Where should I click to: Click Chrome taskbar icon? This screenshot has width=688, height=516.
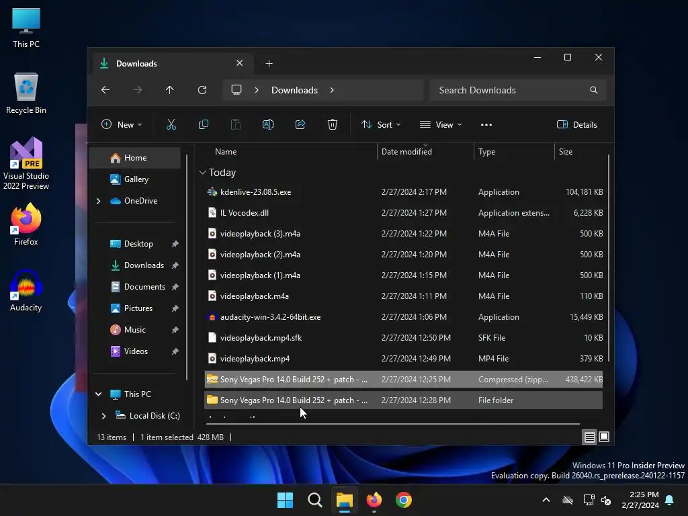[404, 500]
